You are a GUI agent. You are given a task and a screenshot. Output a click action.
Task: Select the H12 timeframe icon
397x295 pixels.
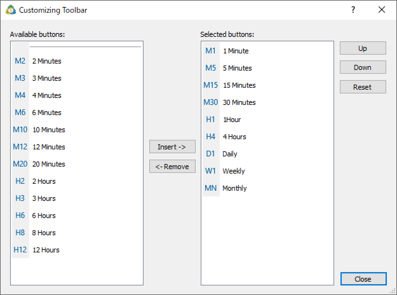pyautogui.click(x=20, y=250)
